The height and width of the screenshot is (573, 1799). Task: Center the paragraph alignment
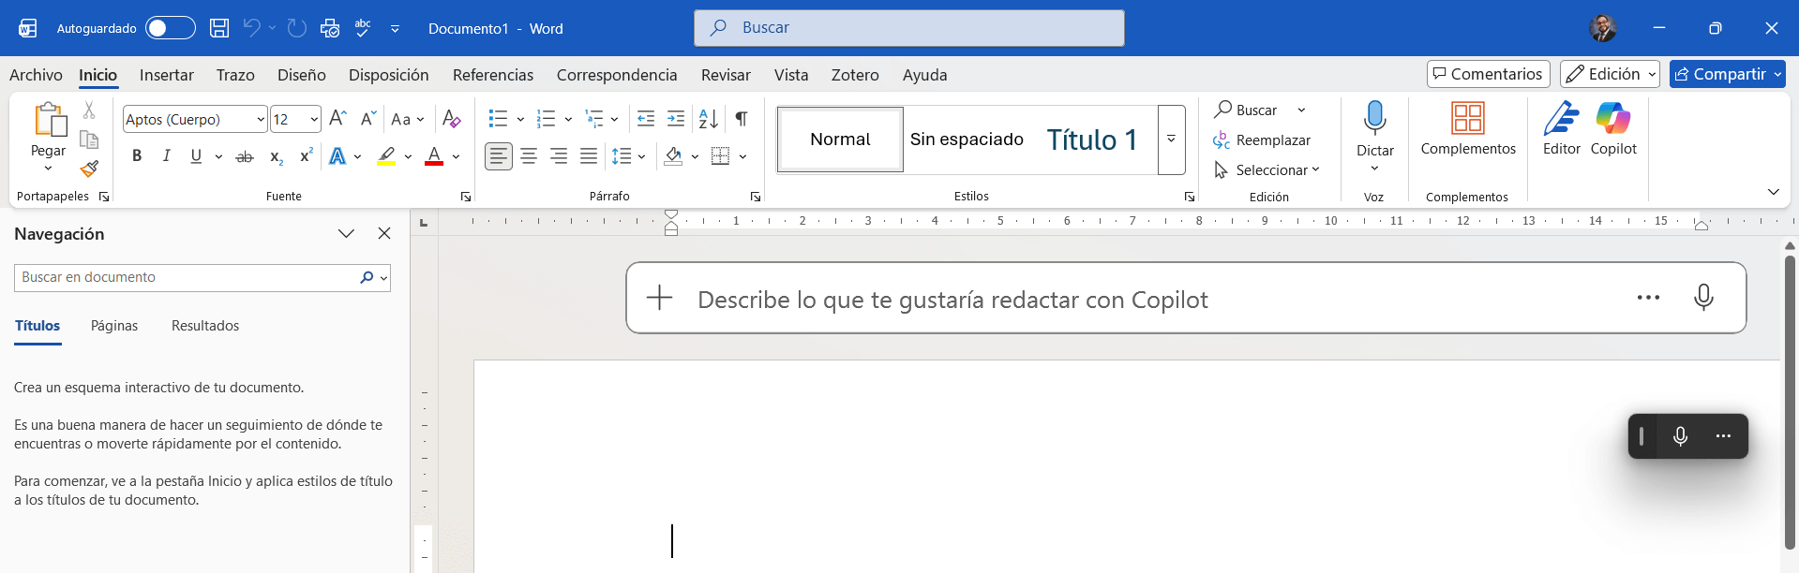click(x=529, y=156)
